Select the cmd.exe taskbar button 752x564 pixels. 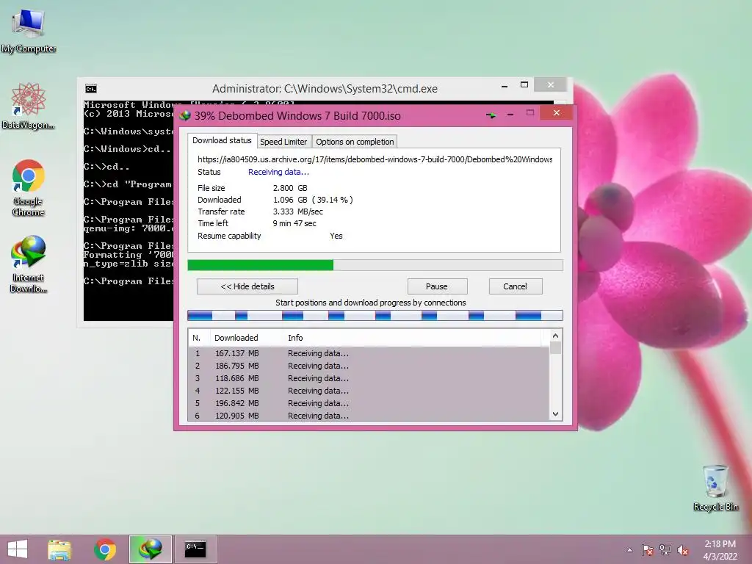coord(195,549)
